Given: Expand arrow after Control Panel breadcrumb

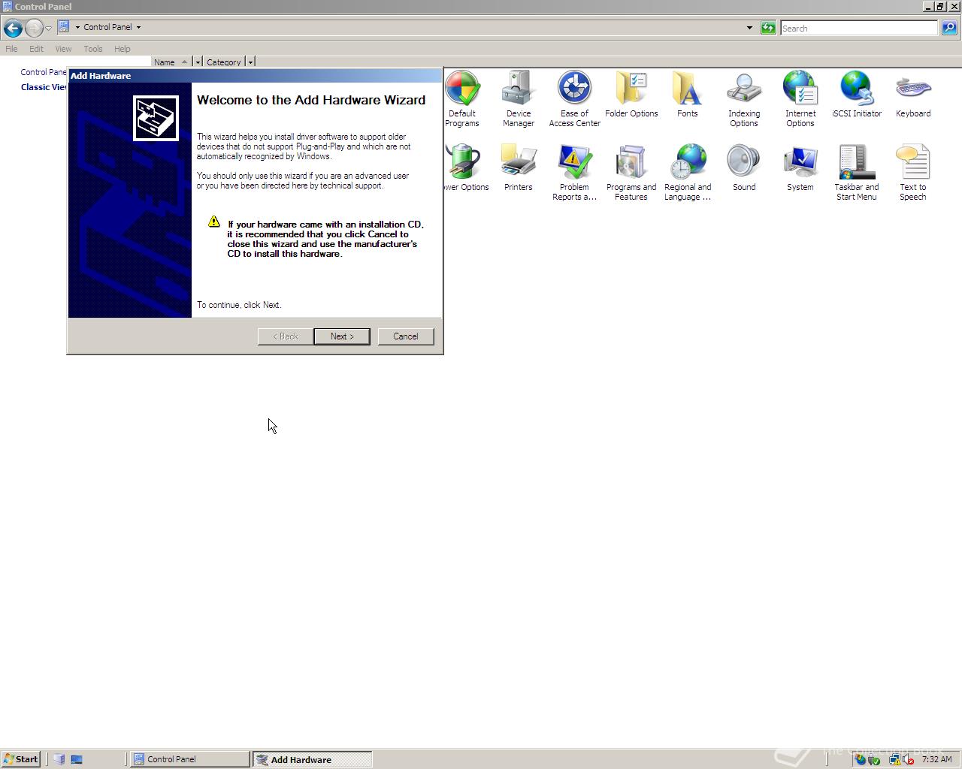Looking at the screenshot, I should (138, 27).
